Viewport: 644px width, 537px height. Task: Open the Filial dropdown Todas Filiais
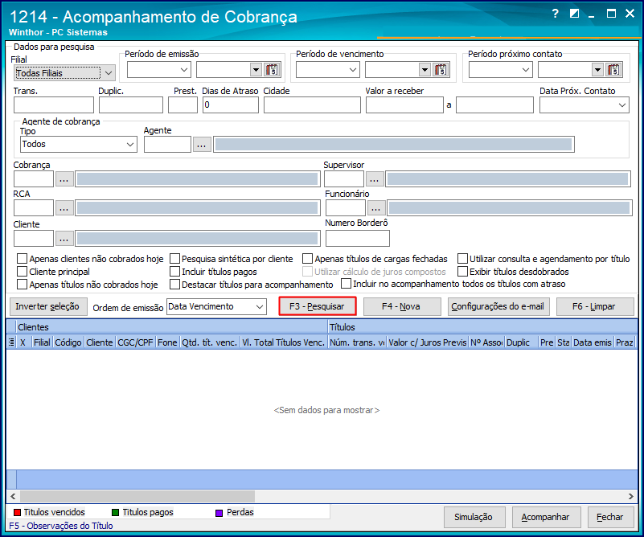pyautogui.click(x=64, y=73)
